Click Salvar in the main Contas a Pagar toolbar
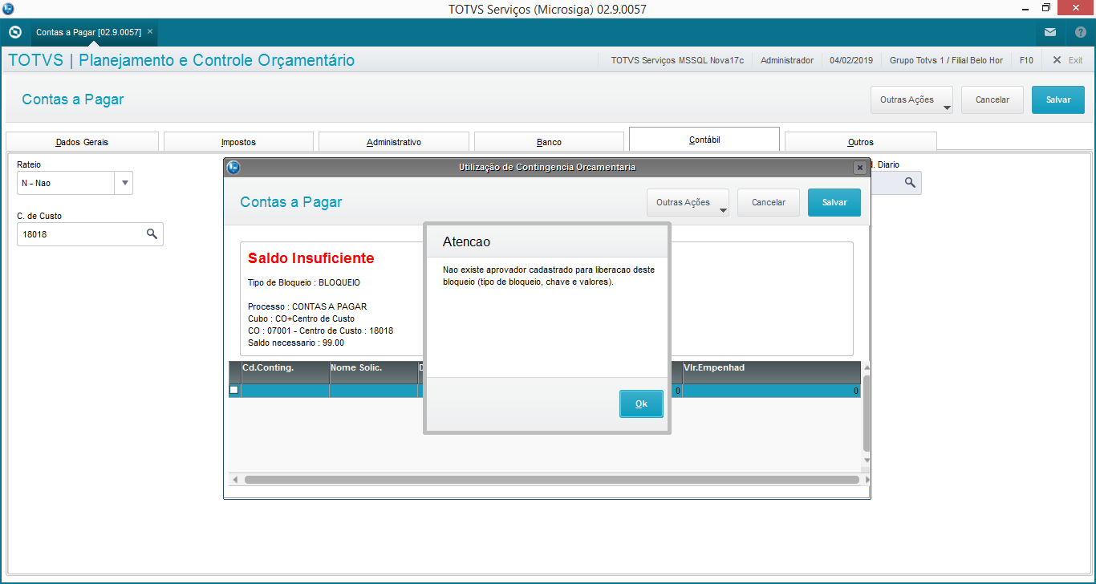This screenshot has width=1096, height=584. [1058, 100]
